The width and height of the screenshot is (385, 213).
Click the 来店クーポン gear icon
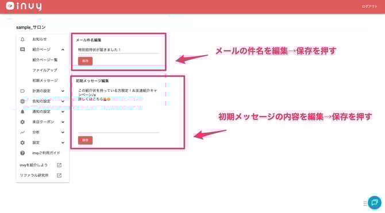(x=22, y=122)
